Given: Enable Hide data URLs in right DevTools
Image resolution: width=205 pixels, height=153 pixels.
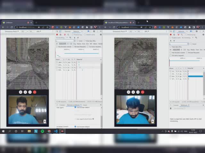Looking at the screenshot, I should (170, 47).
